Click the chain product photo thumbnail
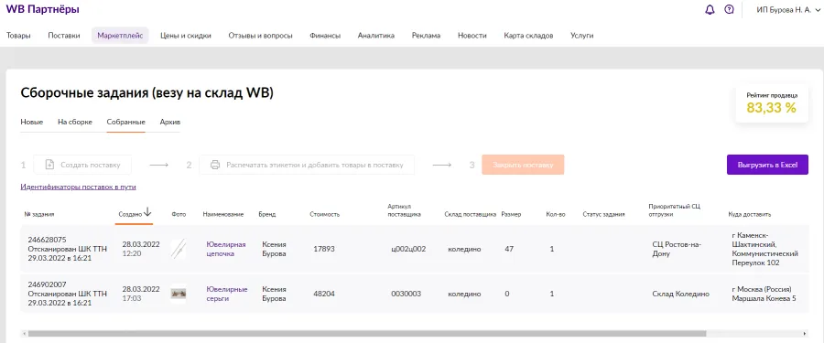This screenshot has width=824, height=343. [x=179, y=249]
